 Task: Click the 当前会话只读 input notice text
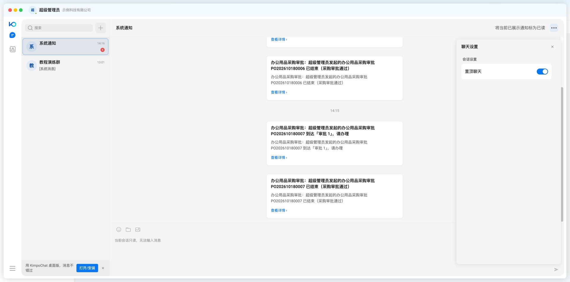coord(138,240)
